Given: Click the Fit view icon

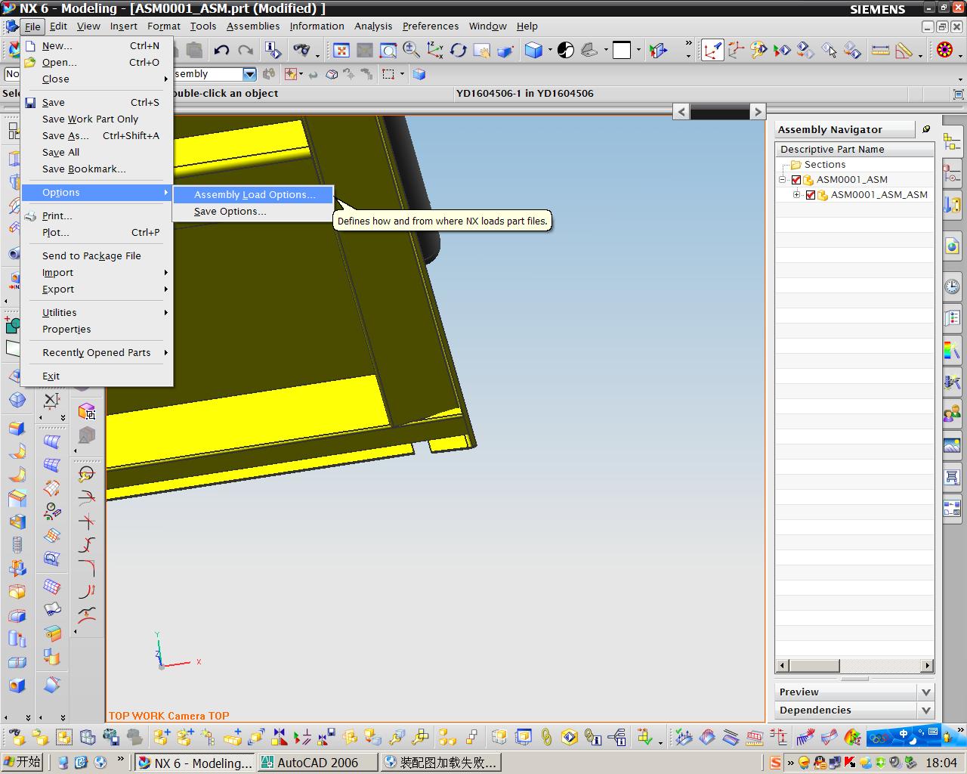Looking at the screenshot, I should click(x=341, y=51).
